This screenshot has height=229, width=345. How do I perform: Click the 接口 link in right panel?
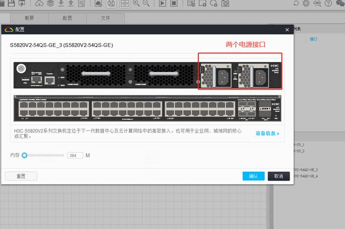tap(314, 39)
